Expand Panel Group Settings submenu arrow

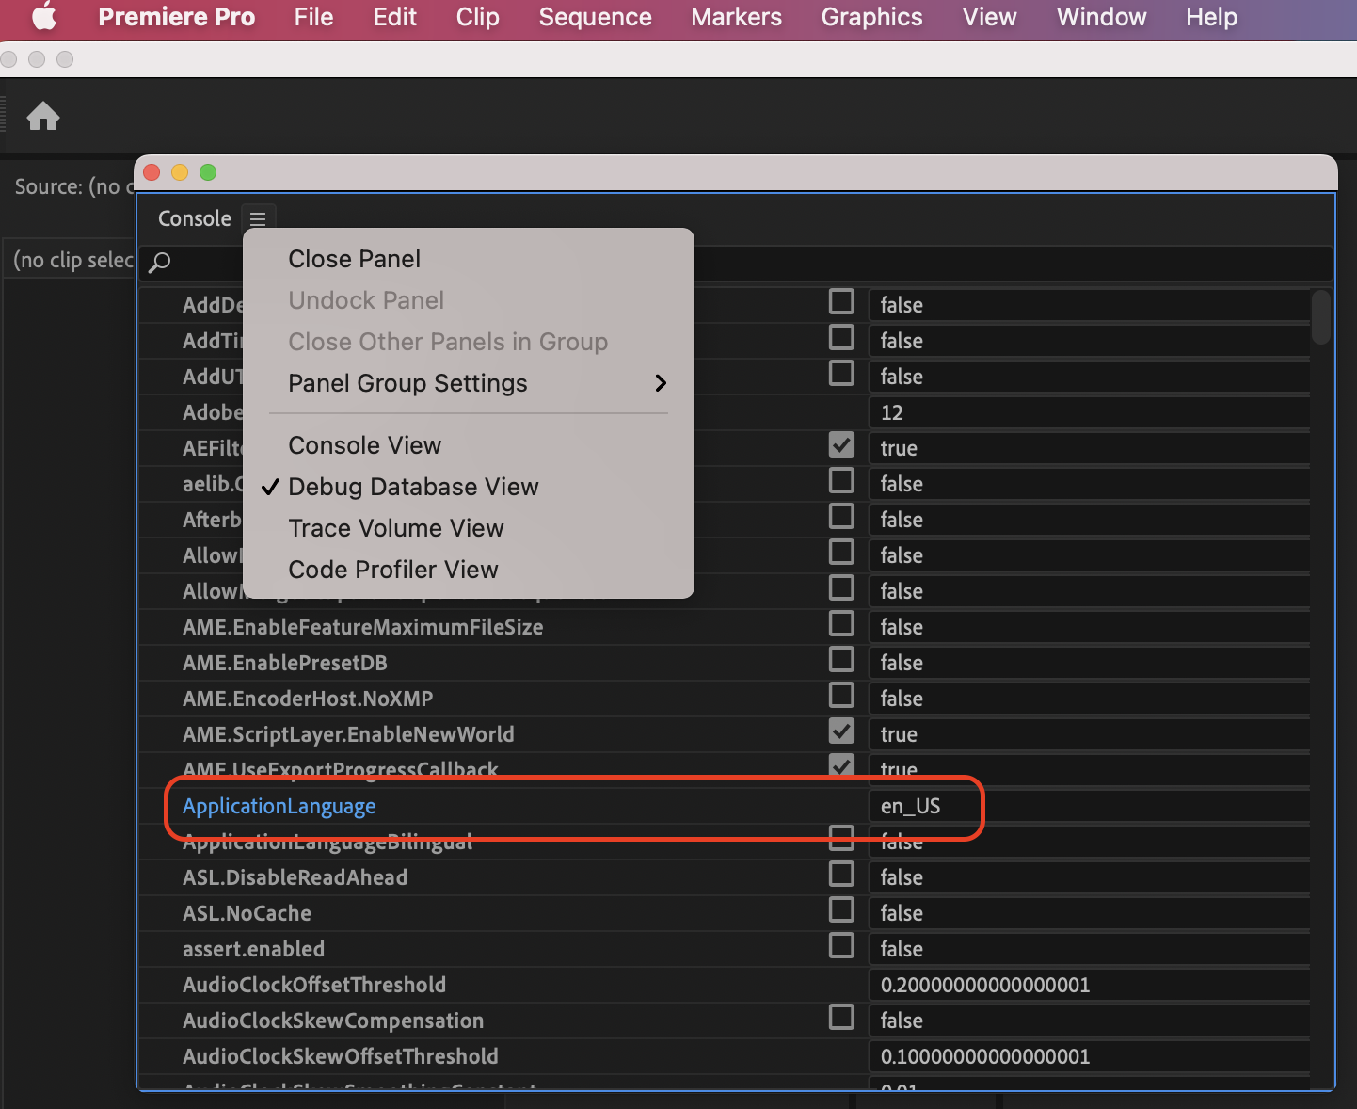(661, 383)
